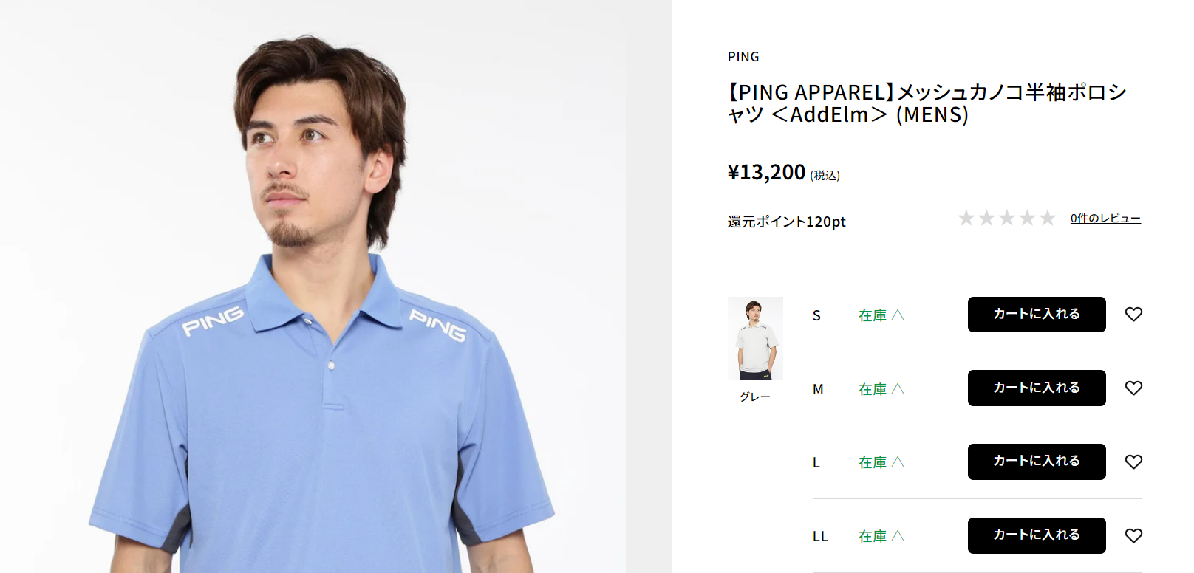Click the fifth rating star
The image size is (1194, 573).
(1048, 219)
